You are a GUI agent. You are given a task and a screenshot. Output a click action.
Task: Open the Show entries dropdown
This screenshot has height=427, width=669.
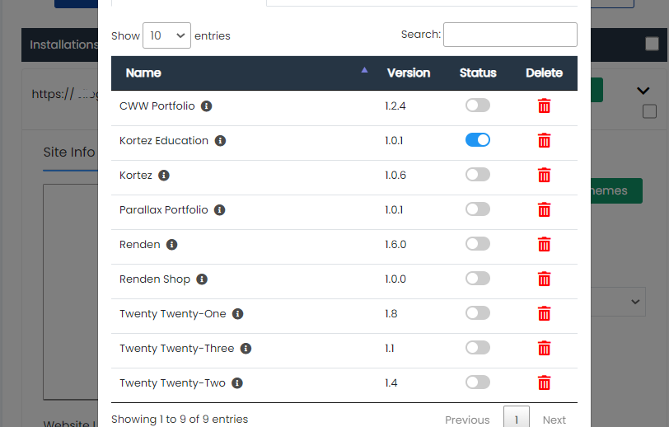(x=166, y=35)
